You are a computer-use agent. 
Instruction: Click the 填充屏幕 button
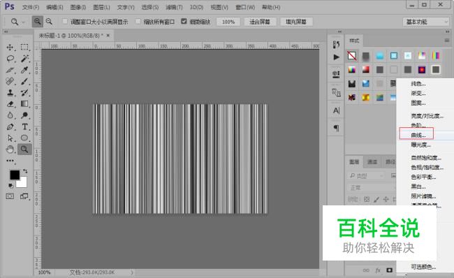[296, 22]
